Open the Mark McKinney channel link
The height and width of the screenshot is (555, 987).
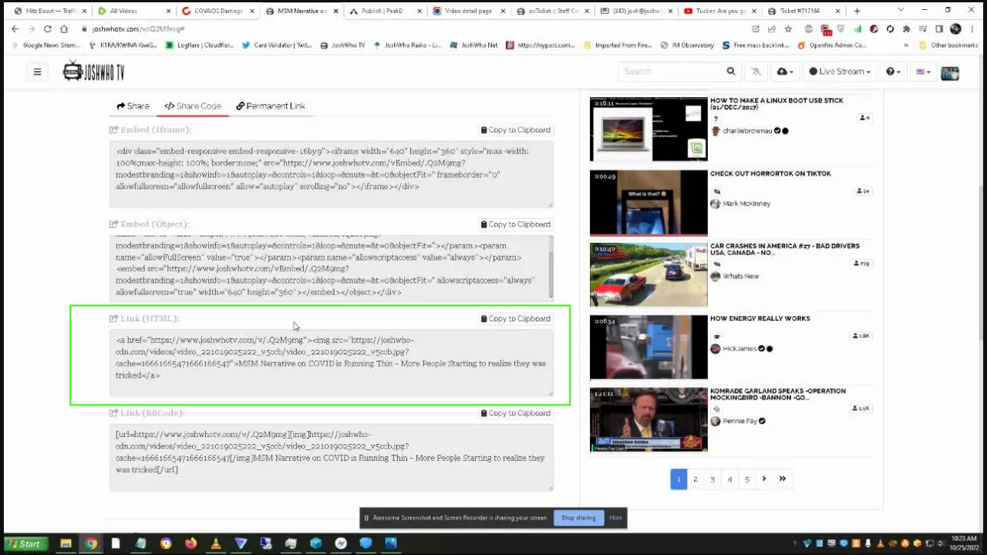(746, 203)
